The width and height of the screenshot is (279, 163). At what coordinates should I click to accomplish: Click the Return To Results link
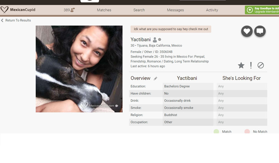tap(18, 20)
